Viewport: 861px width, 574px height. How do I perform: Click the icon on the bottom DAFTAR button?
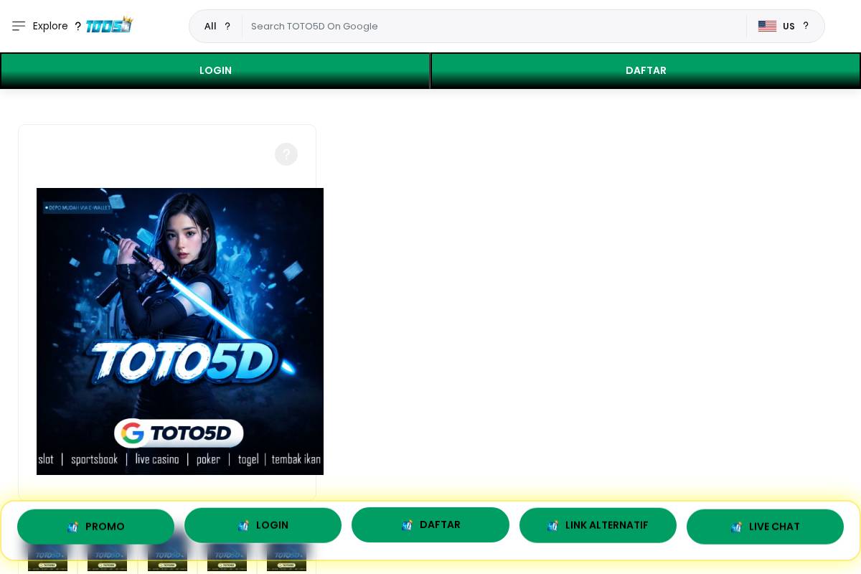pyautogui.click(x=407, y=524)
